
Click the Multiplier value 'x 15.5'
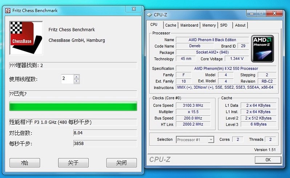193,112
